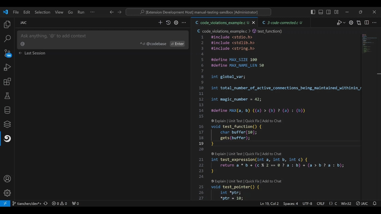
Task: Toggle the secondary side bar
Action: coord(328,12)
